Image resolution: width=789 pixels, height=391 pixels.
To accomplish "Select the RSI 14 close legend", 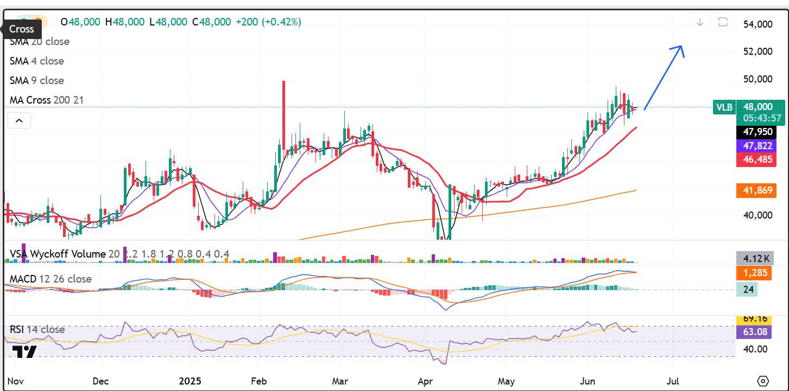I will pos(37,329).
